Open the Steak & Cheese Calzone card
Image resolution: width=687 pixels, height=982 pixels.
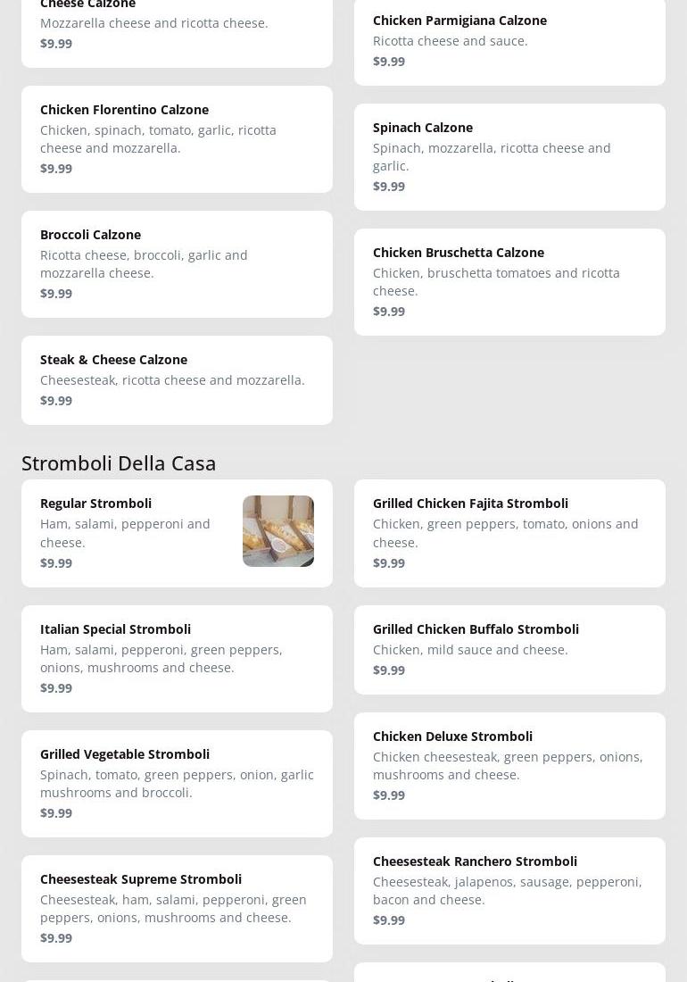click(177, 379)
